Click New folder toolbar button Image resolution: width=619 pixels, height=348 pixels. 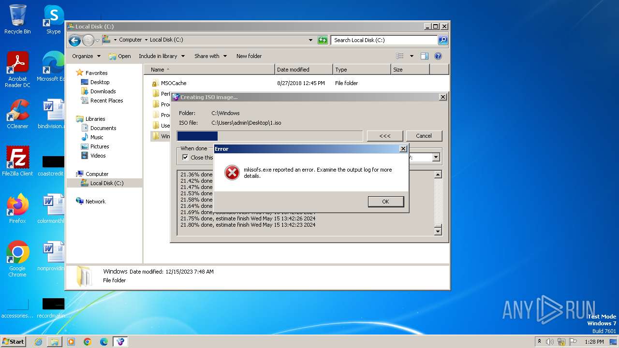(x=249, y=56)
